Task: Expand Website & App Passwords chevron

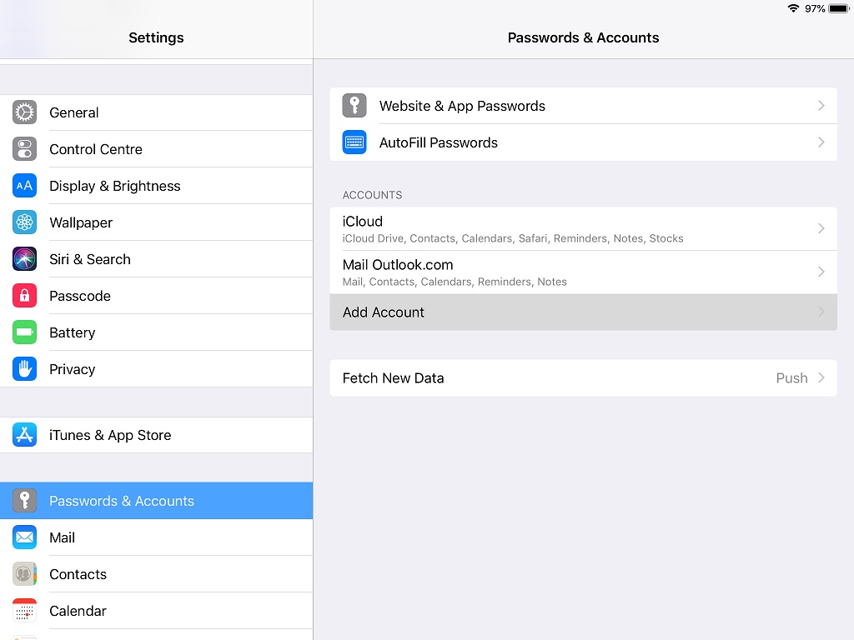Action: coord(821,106)
